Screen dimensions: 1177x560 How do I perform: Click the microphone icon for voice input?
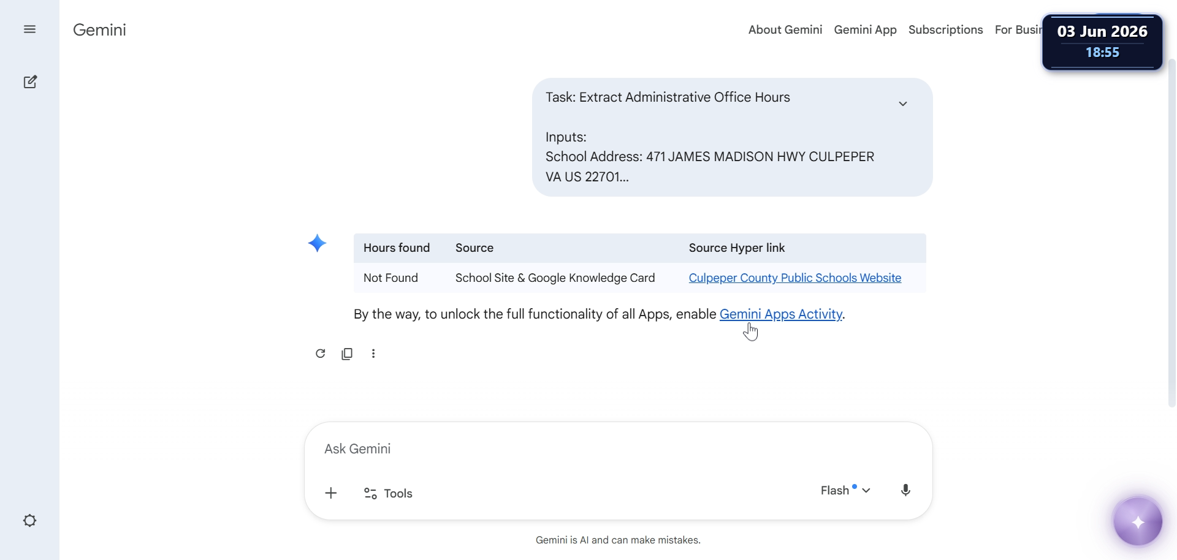pyautogui.click(x=905, y=490)
